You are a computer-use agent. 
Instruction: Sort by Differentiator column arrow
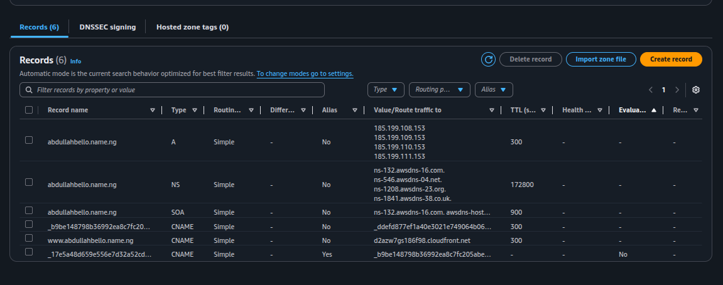coord(303,110)
